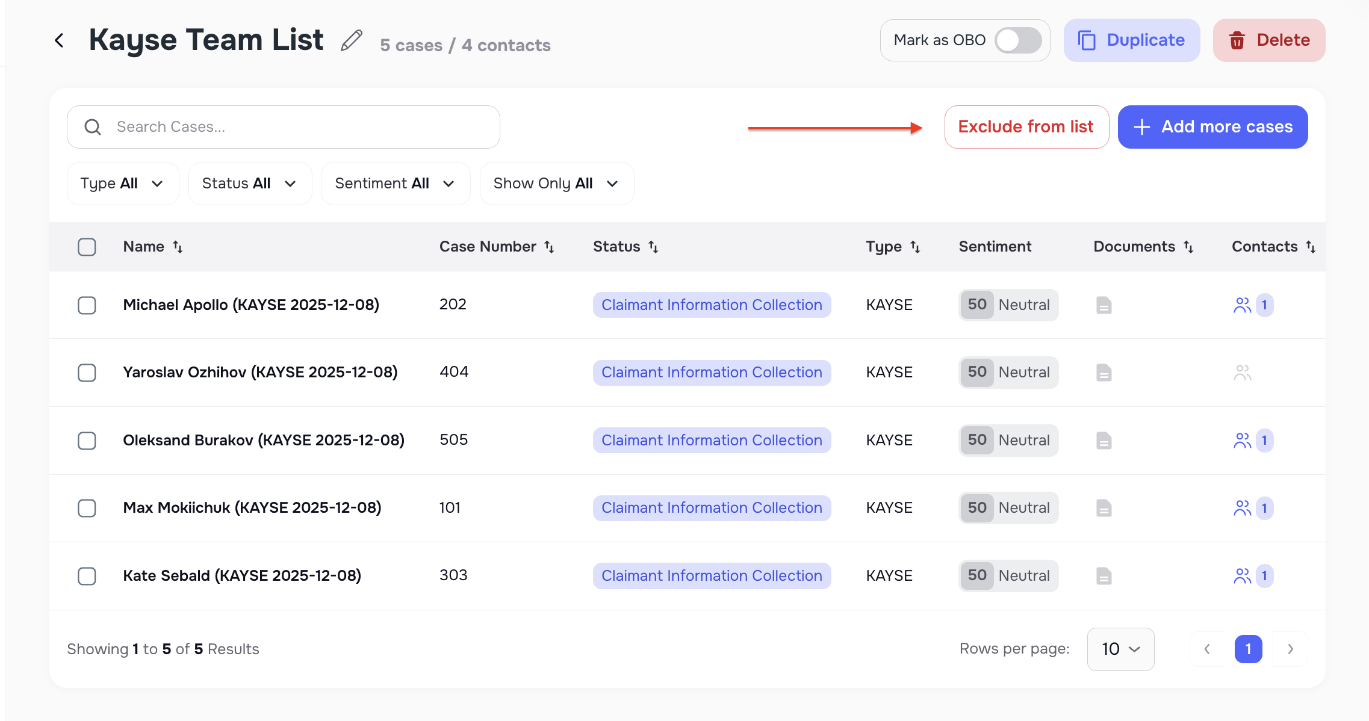Open Claimant Information Collection status for case 101
The image size is (1369, 721).
[712, 507]
